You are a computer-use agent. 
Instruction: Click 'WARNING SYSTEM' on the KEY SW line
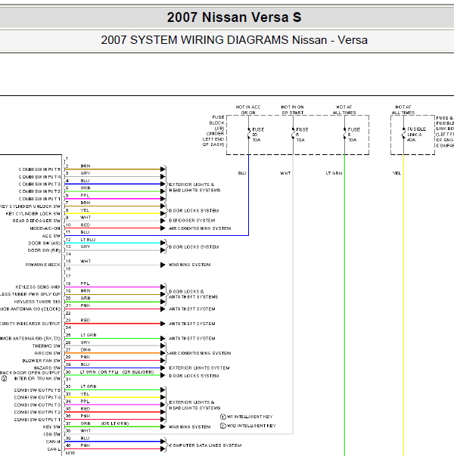coord(190,427)
